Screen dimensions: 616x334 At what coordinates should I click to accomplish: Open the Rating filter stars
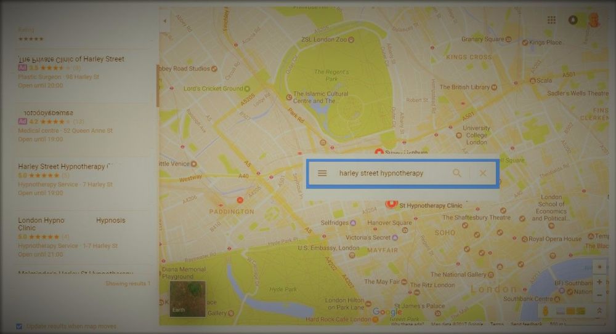(31, 39)
